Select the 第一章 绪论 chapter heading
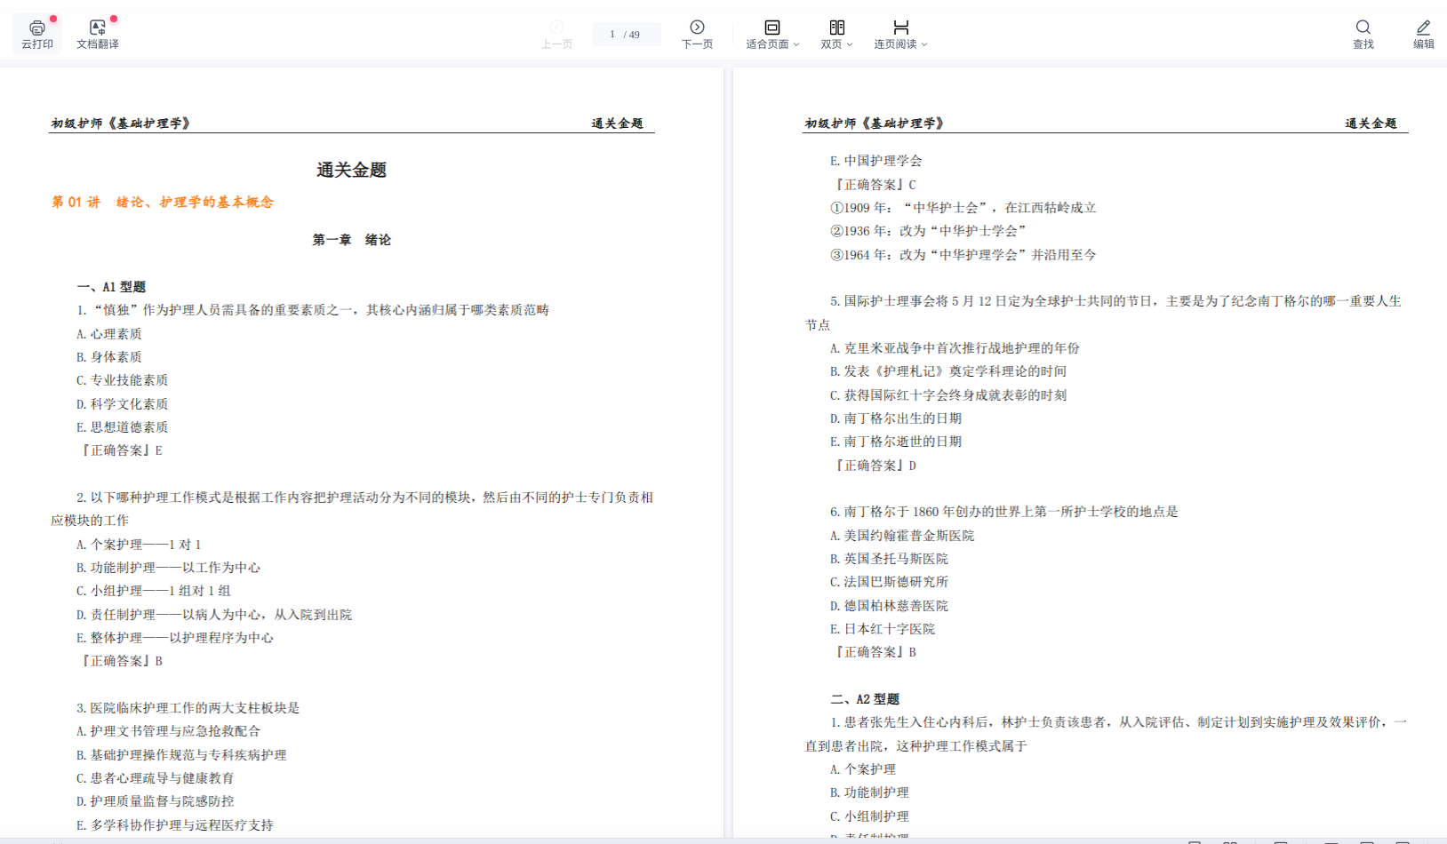Viewport: 1447px width, 844px height. [x=351, y=240]
